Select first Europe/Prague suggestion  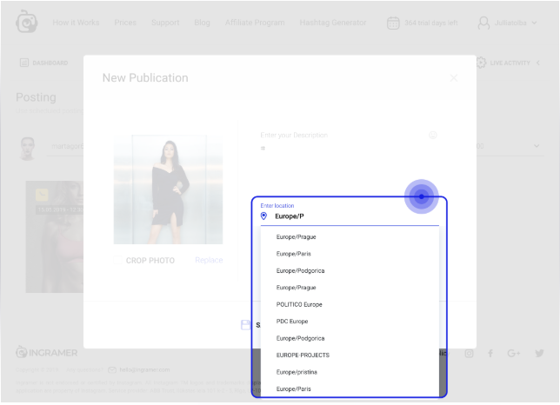tap(296, 237)
